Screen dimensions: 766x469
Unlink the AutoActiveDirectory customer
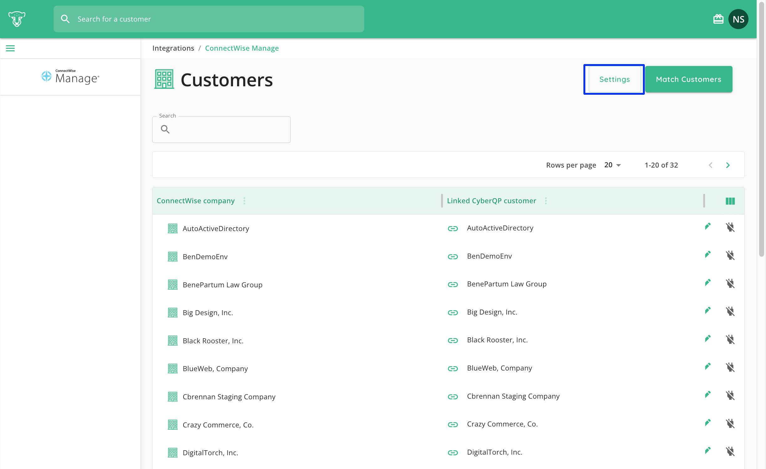(x=730, y=227)
